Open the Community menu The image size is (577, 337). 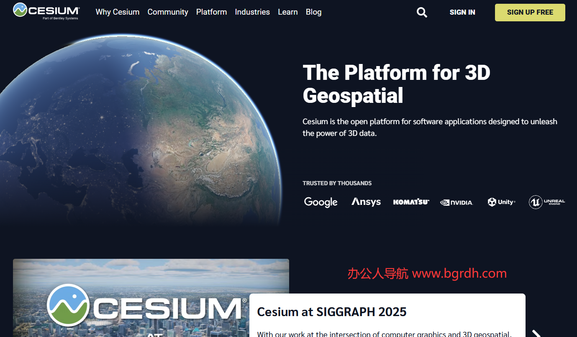tap(168, 12)
